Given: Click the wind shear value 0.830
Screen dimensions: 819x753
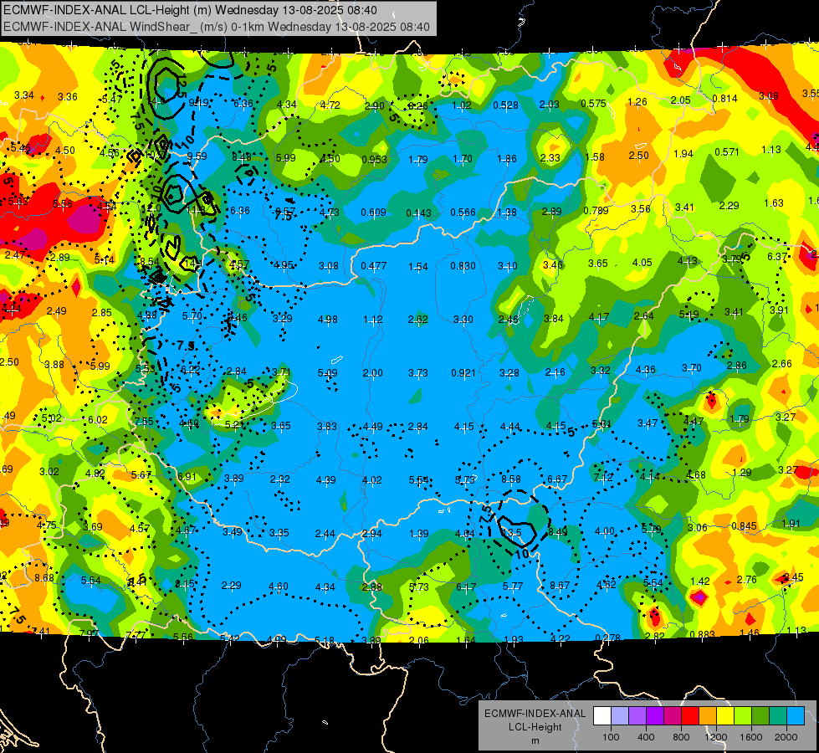Looking at the screenshot, I should (463, 266).
